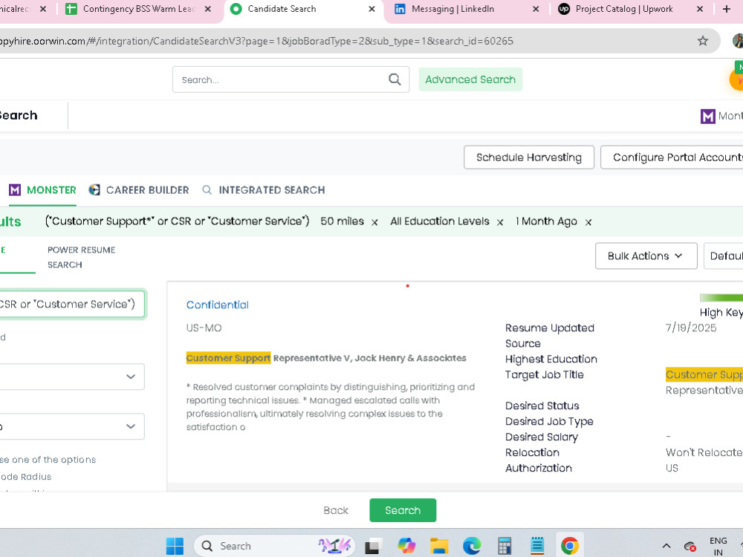Remove the All Education Levels filter
Image resolution: width=743 pixels, height=557 pixels.
coord(500,222)
